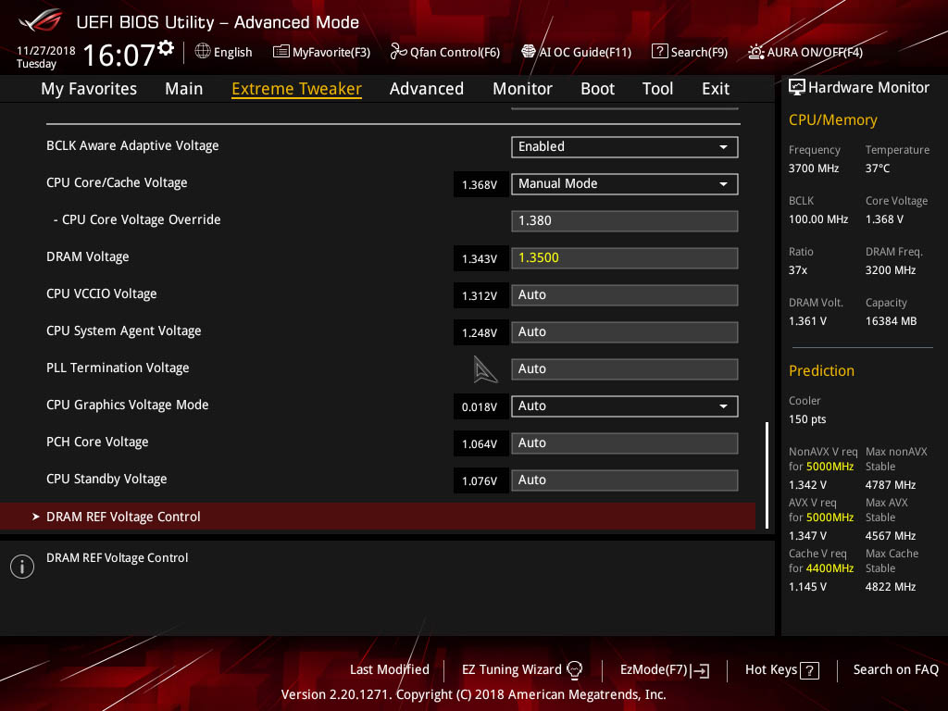Screen dimensions: 948x711
Task: Click the 0.018V CPU Graphics reading
Action: pos(480,407)
